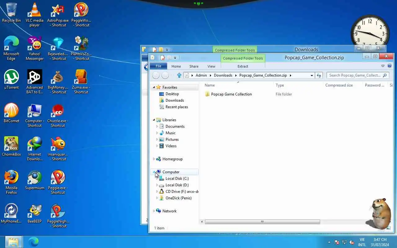Switch to the View ribbon tab
The image size is (397, 248).
211,66
